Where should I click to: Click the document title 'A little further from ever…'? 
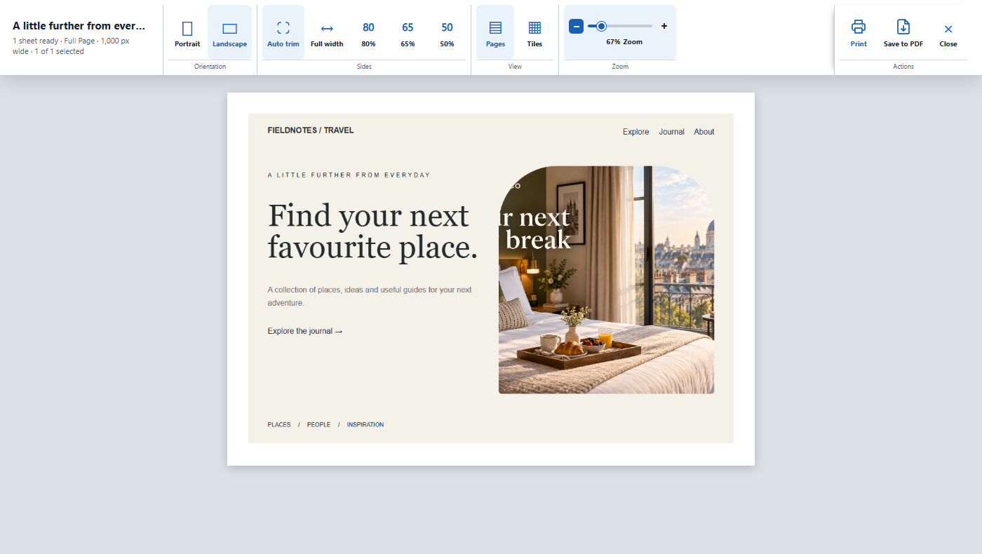(79, 26)
